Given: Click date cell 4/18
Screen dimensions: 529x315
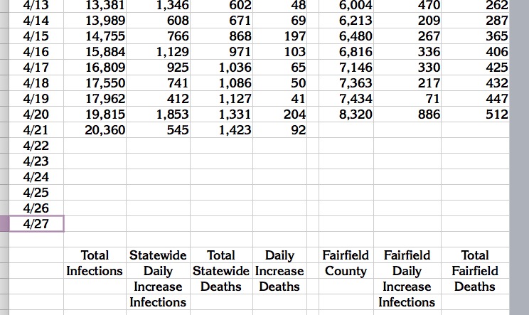Looking at the screenshot, I should click(36, 83).
